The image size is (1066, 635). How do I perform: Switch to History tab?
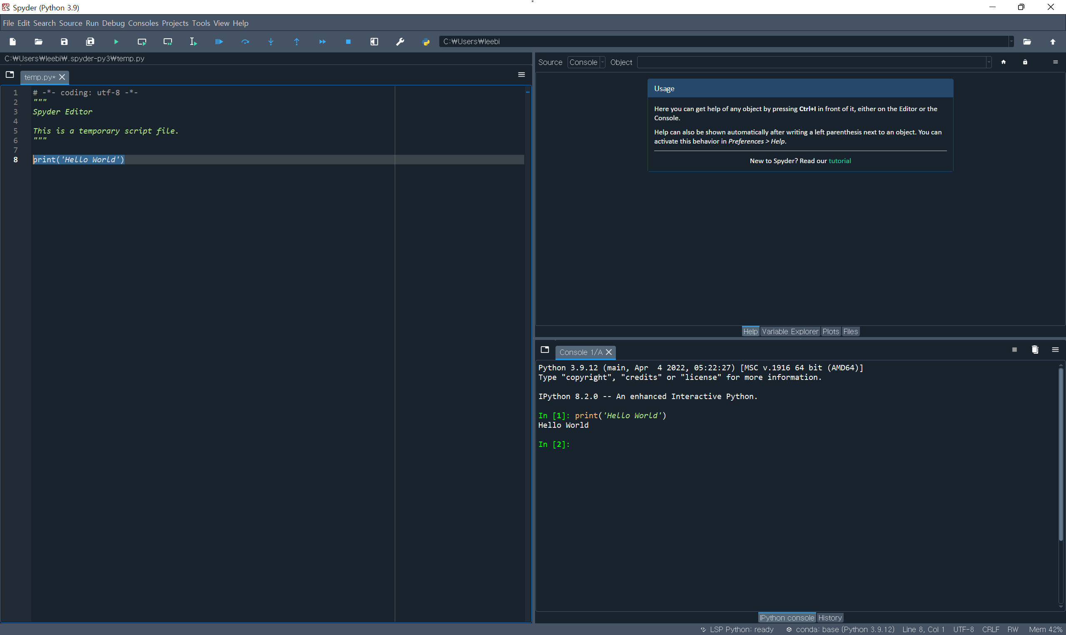(x=829, y=618)
